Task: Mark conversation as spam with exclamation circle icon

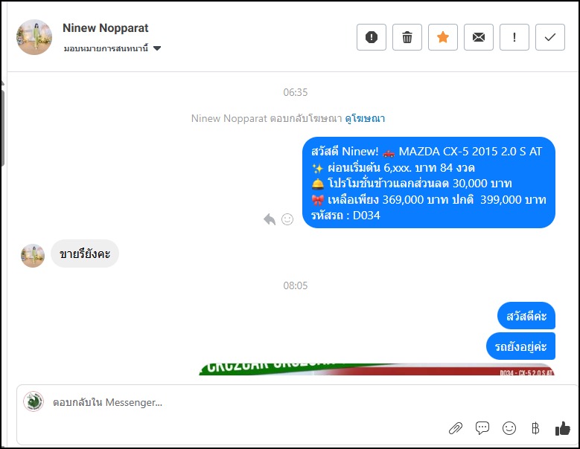Action: click(372, 37)
